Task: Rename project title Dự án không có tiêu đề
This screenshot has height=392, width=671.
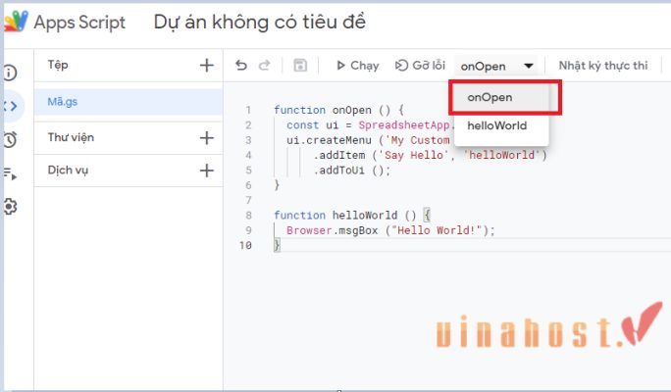Action: (x=259, y=22)
